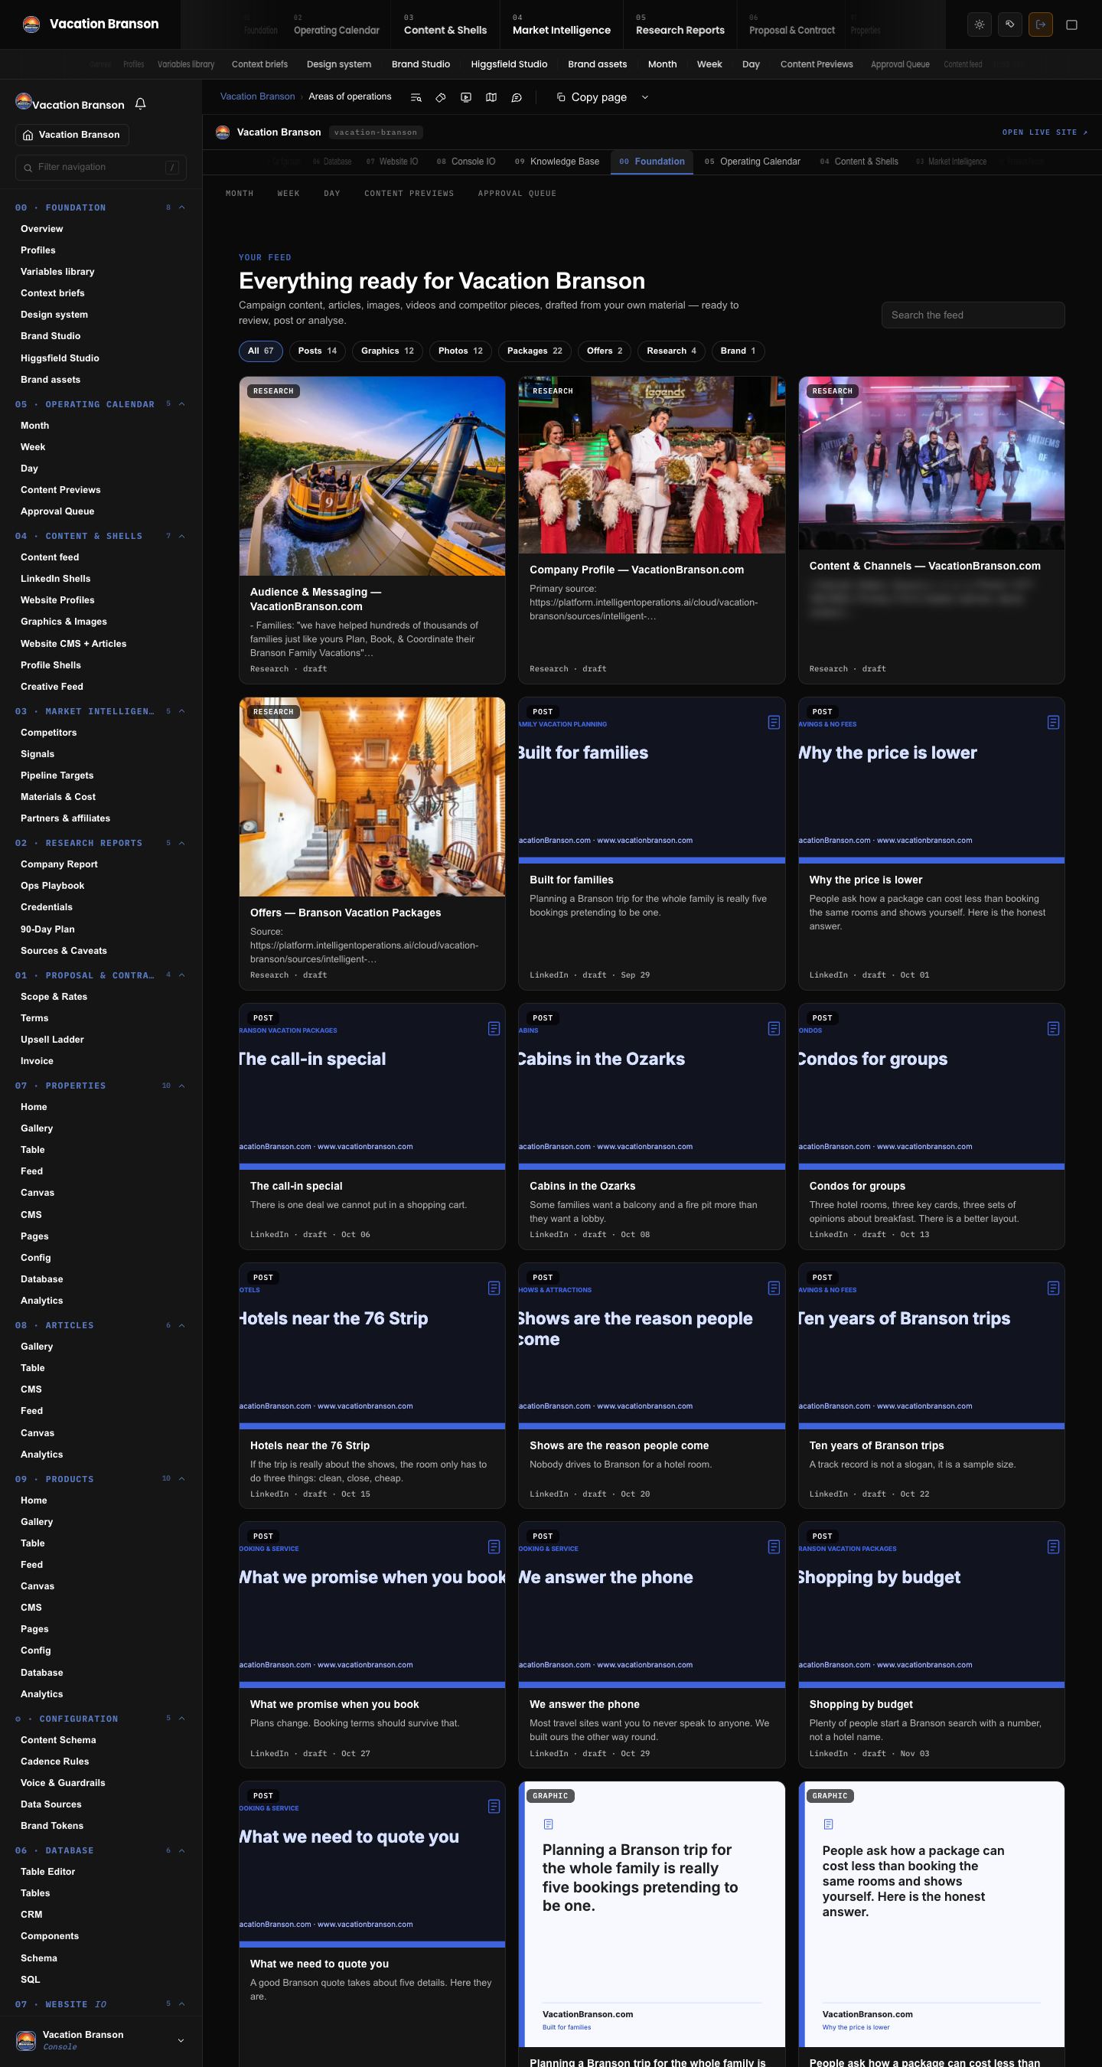Open the roller coaster research card thumbnail
The height and width of the screenshot is (2067, 1102).
point(372,476)
